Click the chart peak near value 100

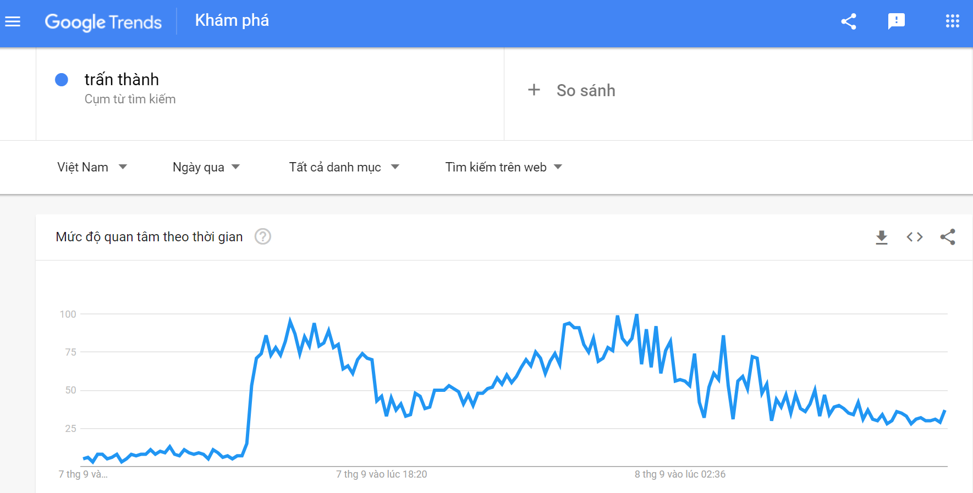(x=636, y=315)
